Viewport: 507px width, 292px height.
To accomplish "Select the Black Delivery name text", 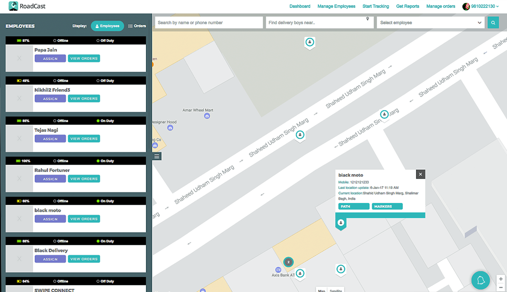I will tap(51, 250).
